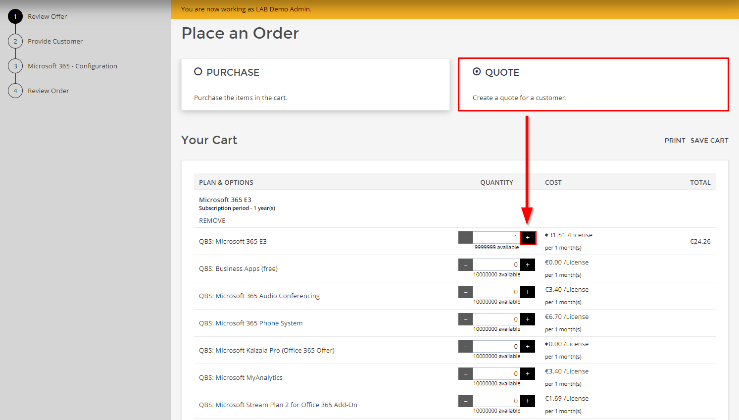The image size is (739, 420).
Task: Click quantity field for Kaizala Pro
Action: click(x=496, y=347)
